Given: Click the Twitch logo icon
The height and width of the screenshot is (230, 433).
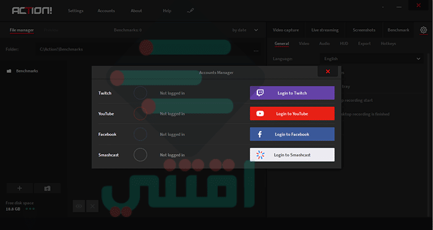Looking at the screenshot, I should click(x=260, y=93).
